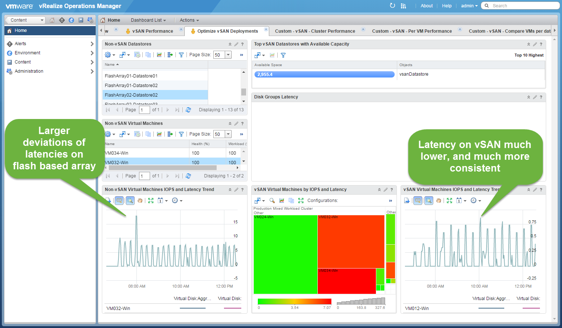Click object detail icon in Non-vSAN Datastores toolbar

(x=137, y=55)
